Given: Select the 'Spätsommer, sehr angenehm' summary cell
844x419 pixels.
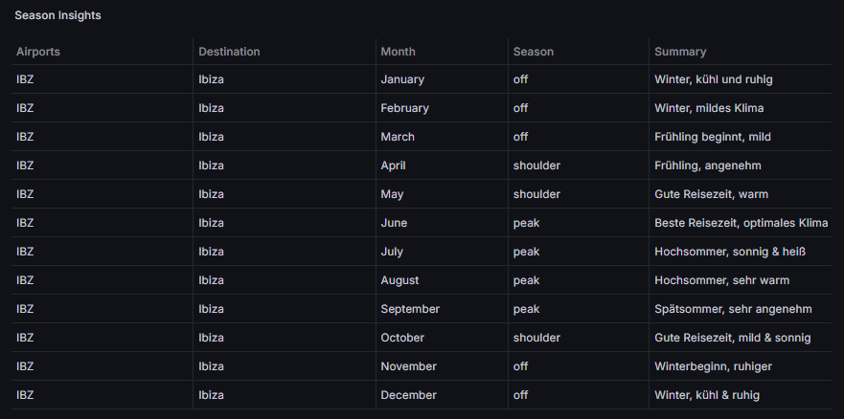Looking at the screenshot, I should pyautogui.click(x=733, y=309).
